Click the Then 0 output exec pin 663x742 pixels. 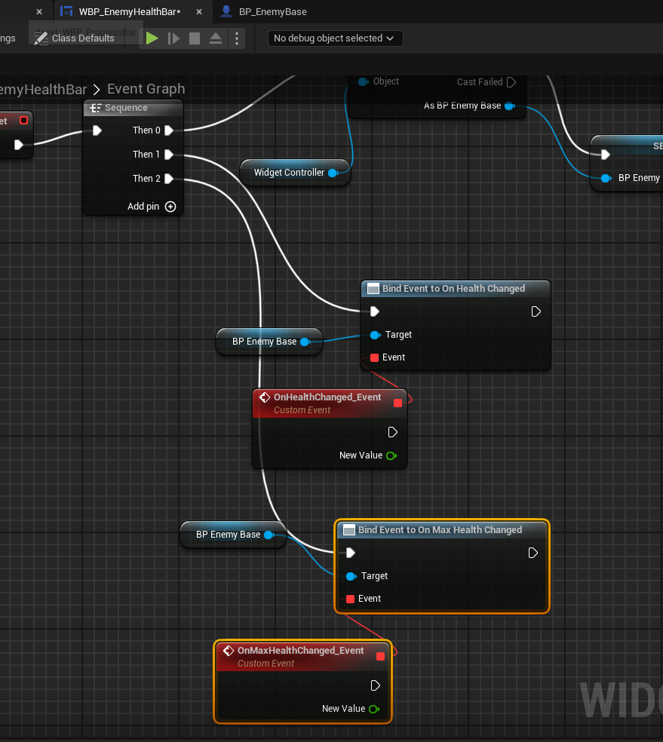(169, 130)
